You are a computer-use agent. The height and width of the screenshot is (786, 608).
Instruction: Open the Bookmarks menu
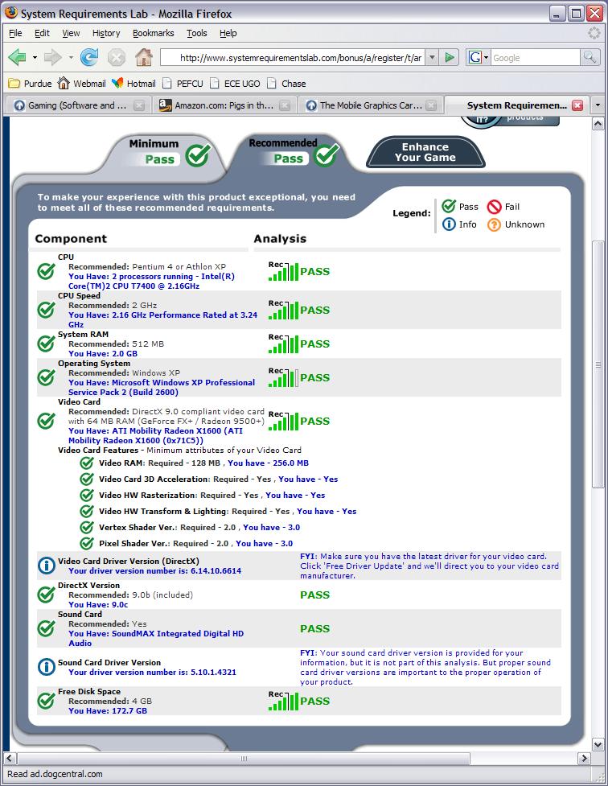[154, 33]
